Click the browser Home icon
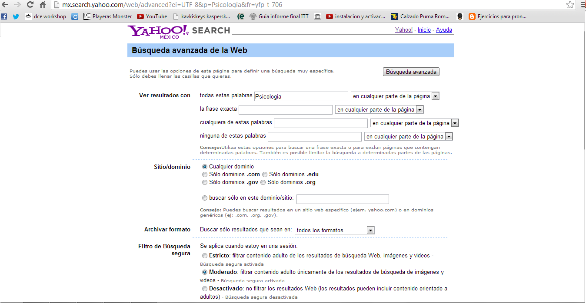The image size is (586, 303). pos(42,5)
